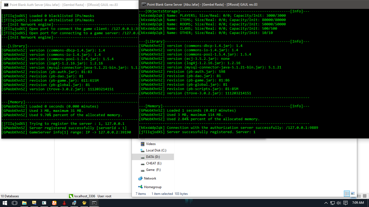Open the network status tray icon
369x207 pixels.
coord(333,203)
